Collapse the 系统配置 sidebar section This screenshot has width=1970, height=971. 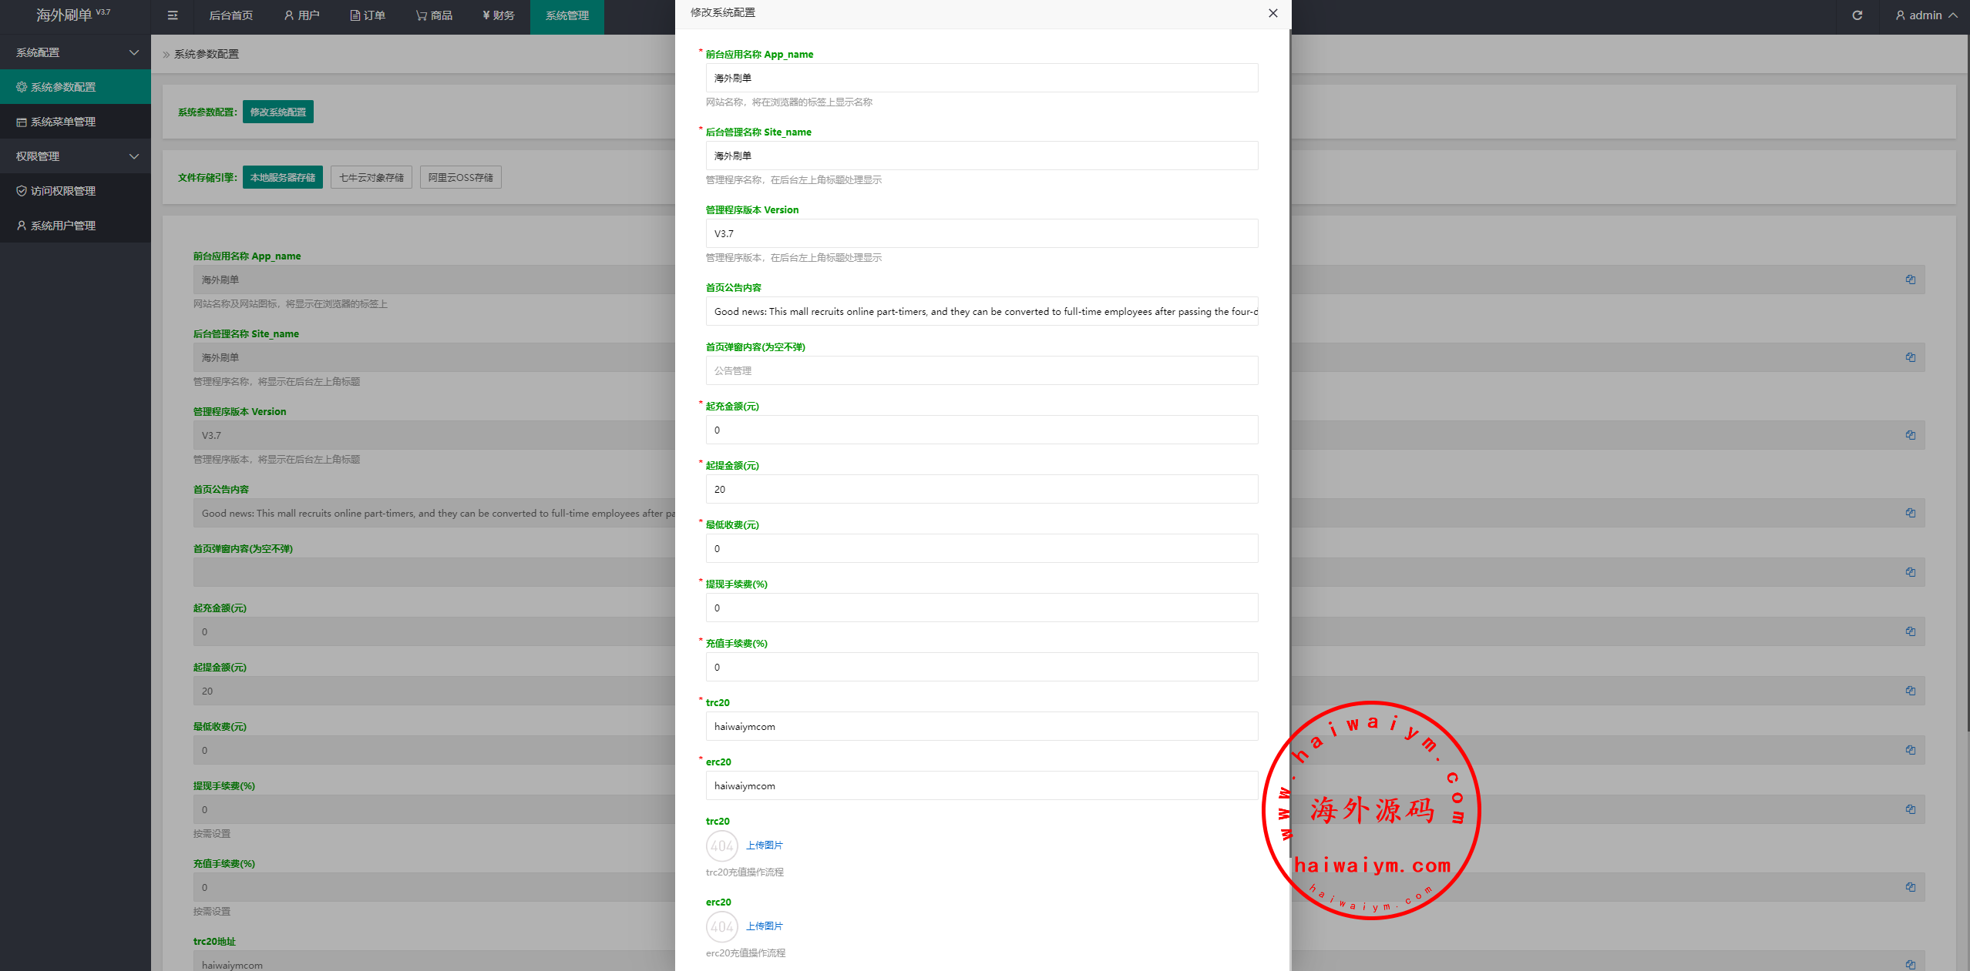click(x=76, y=52)
